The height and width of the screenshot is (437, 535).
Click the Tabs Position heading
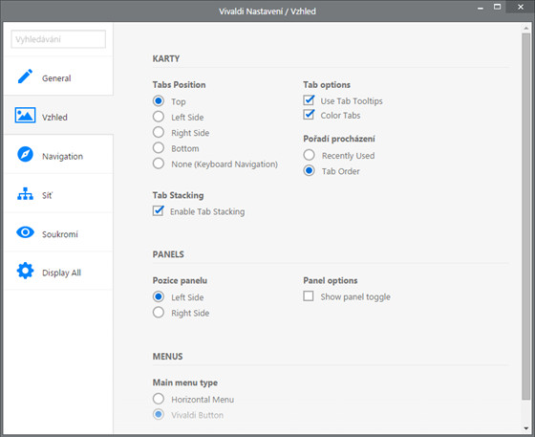coord(180,85)
